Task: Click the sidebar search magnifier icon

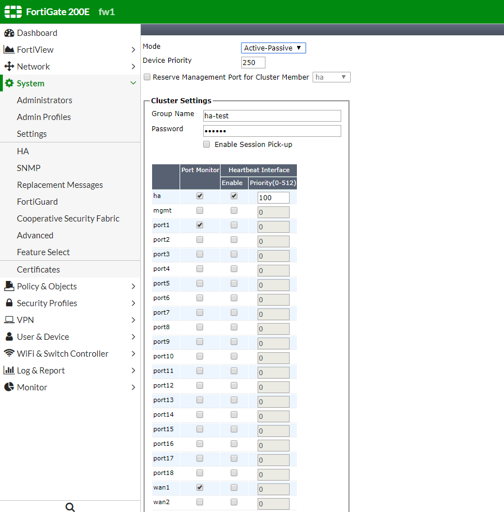Action: (70, 507)
